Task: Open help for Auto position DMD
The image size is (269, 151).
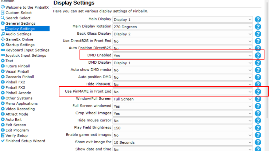Action: coord(258,77)
